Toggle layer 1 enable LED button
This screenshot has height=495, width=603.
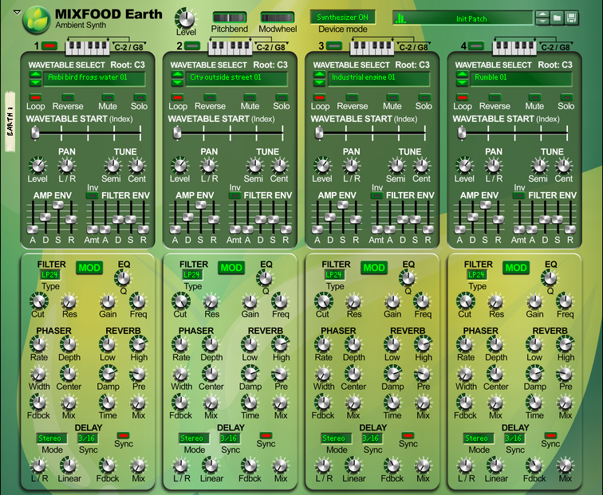pyautogui.click(x=49, y=46)
